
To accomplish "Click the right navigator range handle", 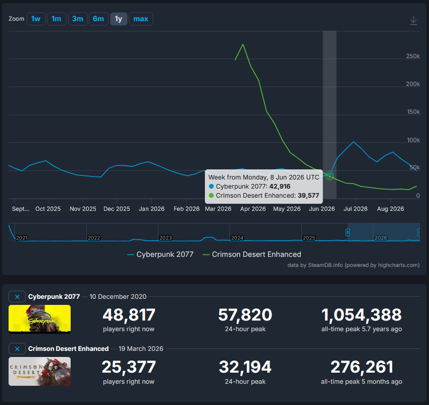I will [418, 233].
